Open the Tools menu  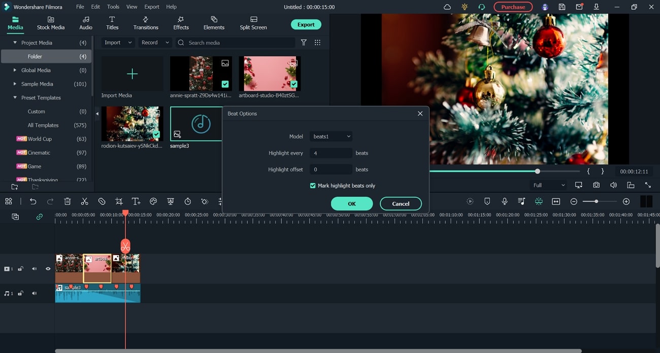113,7
